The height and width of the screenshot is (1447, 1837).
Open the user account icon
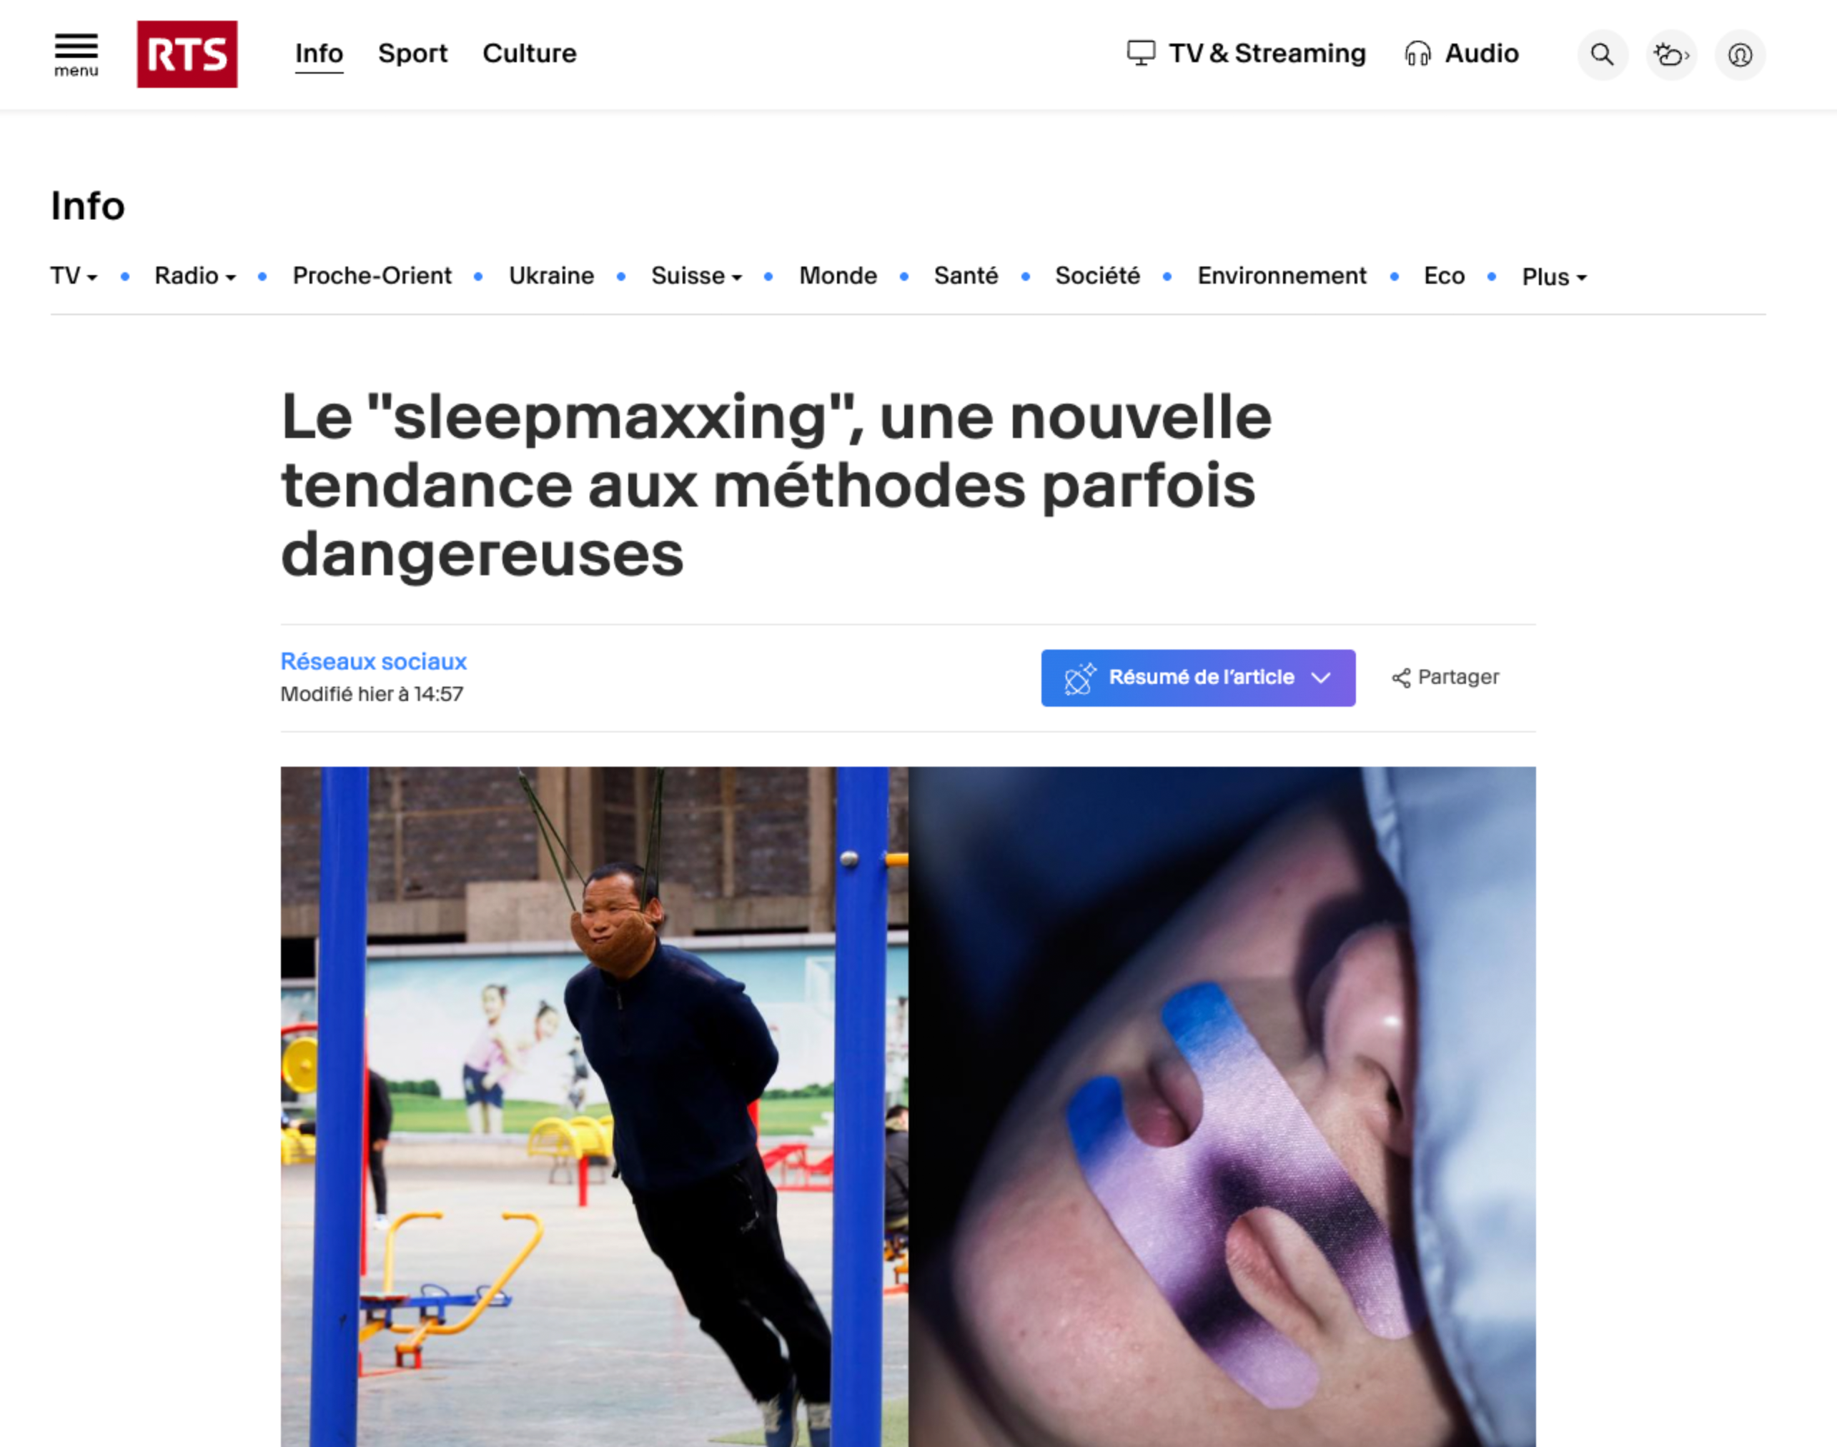point(1741,55)
